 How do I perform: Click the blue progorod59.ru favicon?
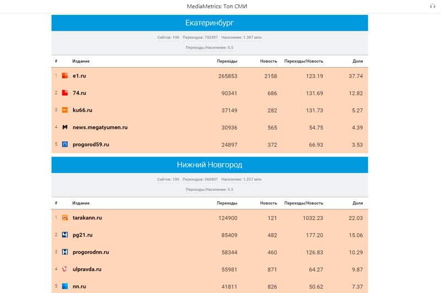(65, 145)
